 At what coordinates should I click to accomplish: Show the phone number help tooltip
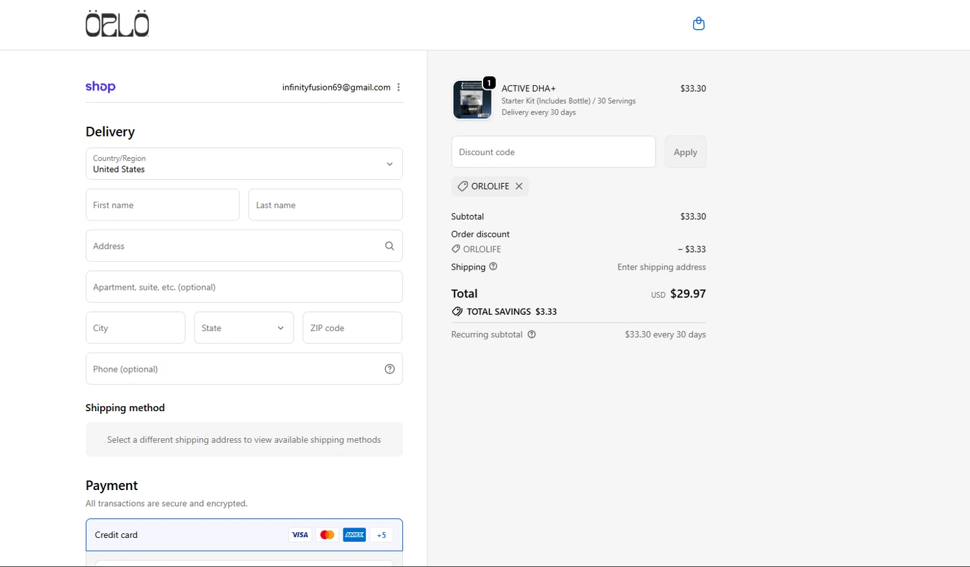pos(389,369)
